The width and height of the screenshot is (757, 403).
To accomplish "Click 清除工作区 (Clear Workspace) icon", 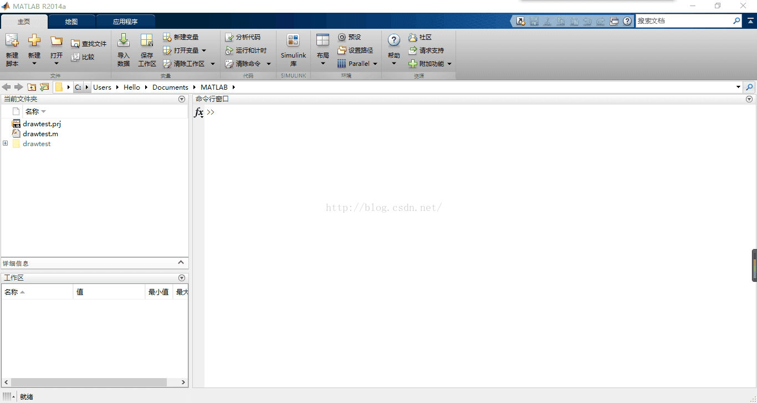I will [167, 64].
